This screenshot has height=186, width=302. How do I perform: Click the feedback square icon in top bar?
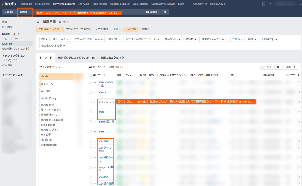tap(264, 4)
